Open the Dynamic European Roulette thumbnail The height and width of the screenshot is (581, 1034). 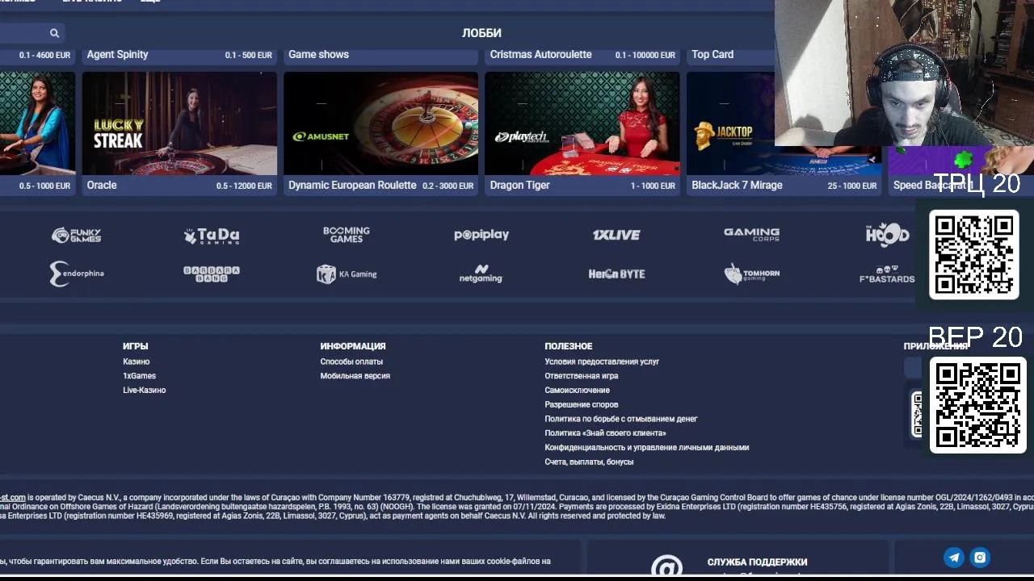pyautogui.click(x=380, y=123)
